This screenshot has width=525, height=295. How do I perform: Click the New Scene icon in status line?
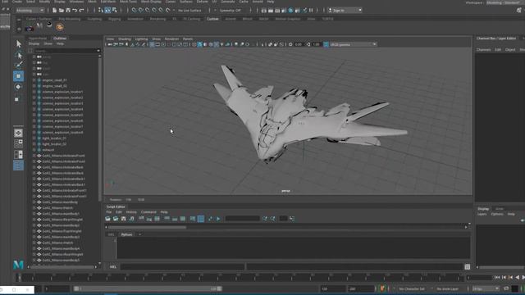tap(55, 11)
